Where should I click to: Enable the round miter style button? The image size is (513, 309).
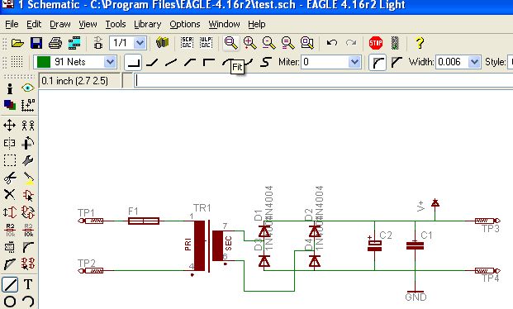[x=378, y=62]
